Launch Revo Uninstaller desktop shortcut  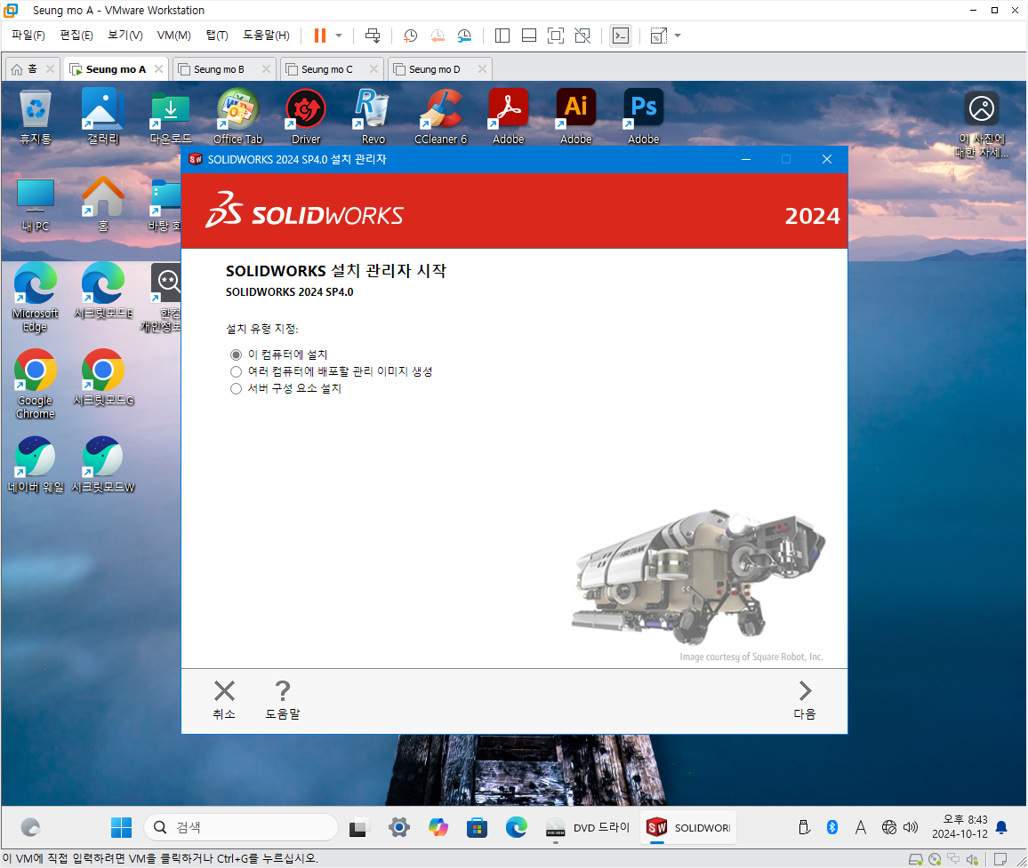[373, 116]
